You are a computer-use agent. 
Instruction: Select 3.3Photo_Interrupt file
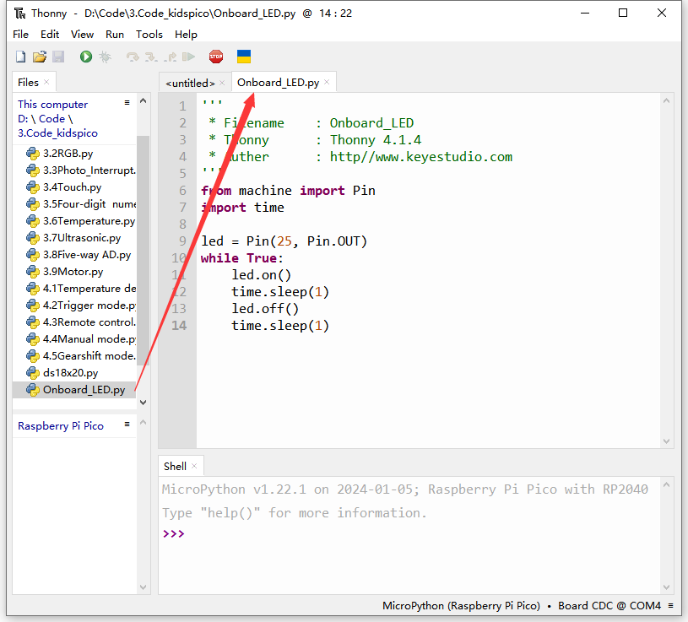coord(75,170)
